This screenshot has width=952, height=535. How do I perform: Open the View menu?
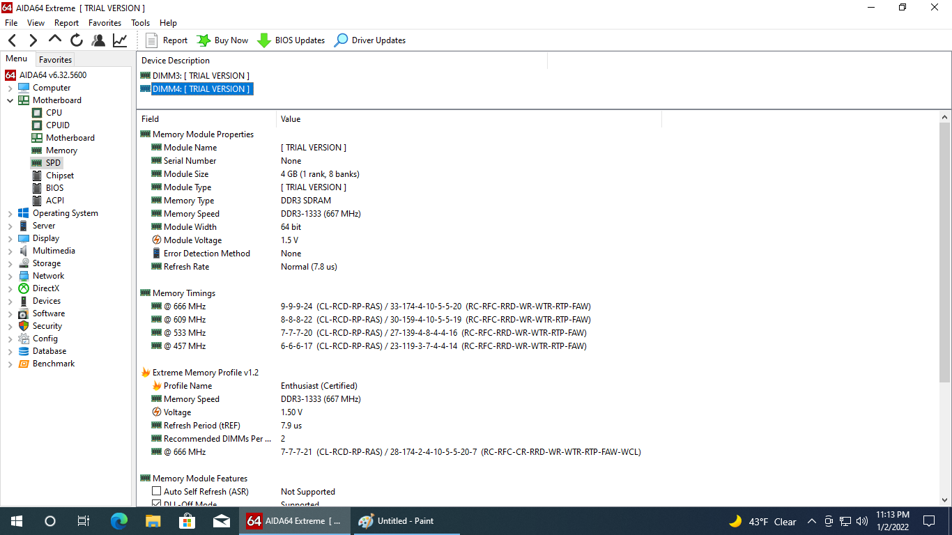pos(36,22)
